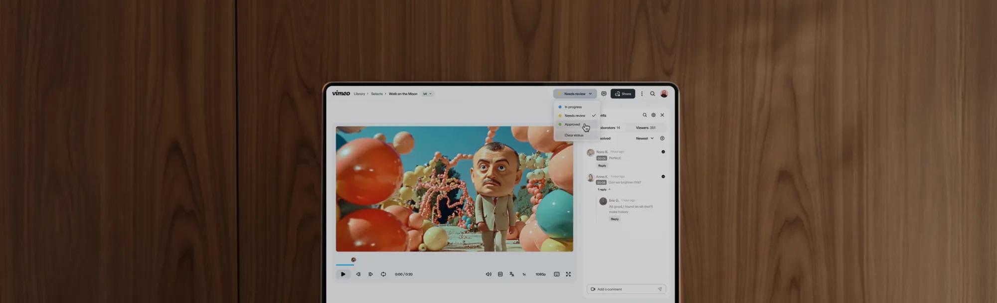Reply to Nora B.'s comment
The height and width of the screenshot is (303, 997).
(602, 165)
